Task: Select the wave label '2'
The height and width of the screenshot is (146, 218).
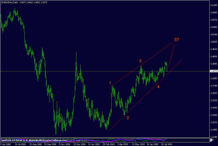Action: point(128,118)
